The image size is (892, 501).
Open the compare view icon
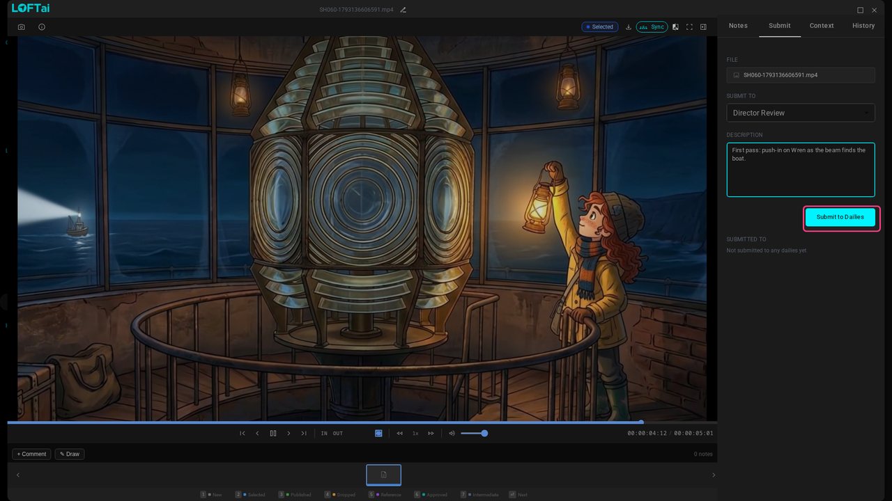(675, 27)
